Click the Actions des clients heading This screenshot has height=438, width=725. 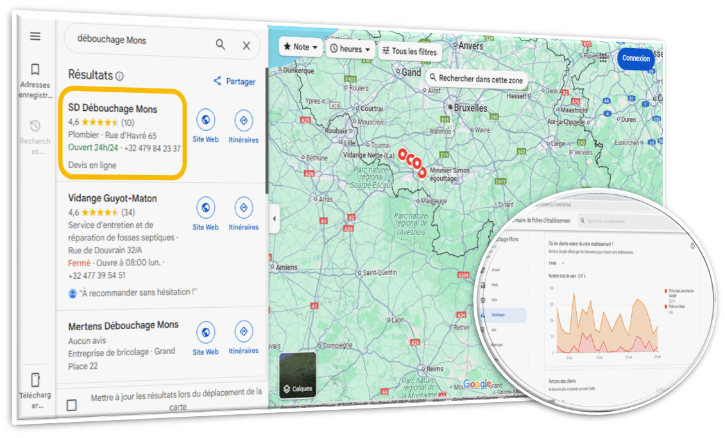[562, 381]
